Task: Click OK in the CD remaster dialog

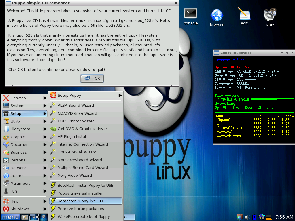Action: click(x=92, y=78)
